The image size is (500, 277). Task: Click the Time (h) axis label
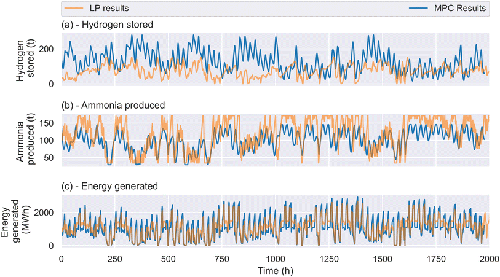275,271
